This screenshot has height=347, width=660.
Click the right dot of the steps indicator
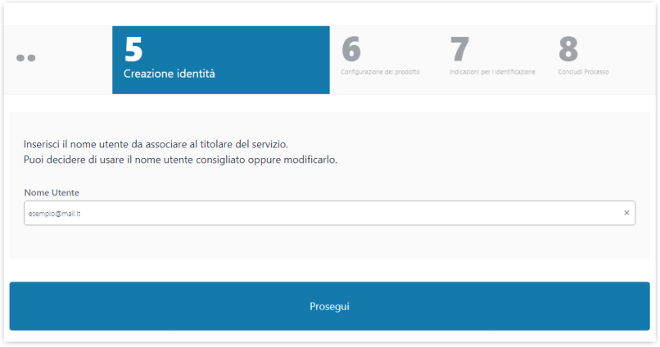(32, 58)
